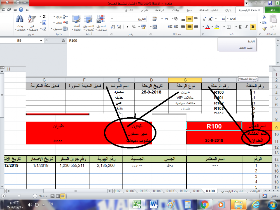
Task: Apply the red font color A
Action: [x=207, y=27]
